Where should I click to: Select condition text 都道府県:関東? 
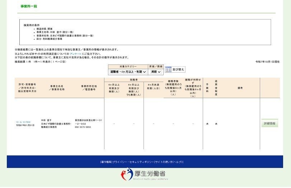point(44,29)
